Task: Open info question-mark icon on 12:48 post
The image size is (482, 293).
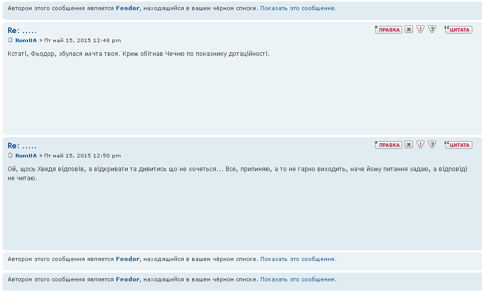Action: [x=432, y=29]
